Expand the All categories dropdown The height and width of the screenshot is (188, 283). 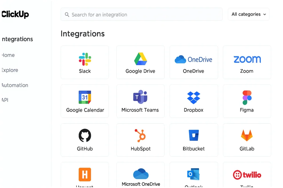pos(248,14)
